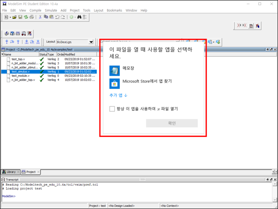Image resolution: width=278 pixels, height=209 pixels.
Task: Click the Simulate icon
Action: coord(24,33)
